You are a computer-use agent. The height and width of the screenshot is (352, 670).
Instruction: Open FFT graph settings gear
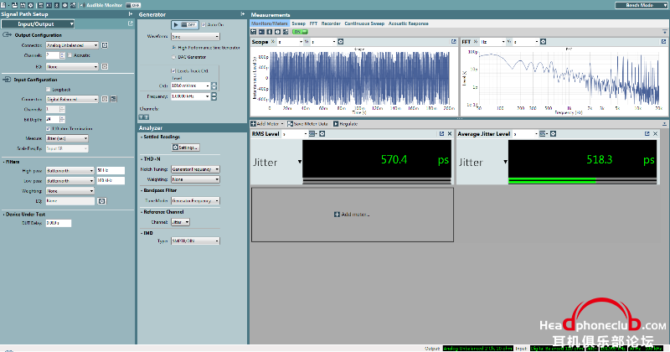[x=543, y=42]
